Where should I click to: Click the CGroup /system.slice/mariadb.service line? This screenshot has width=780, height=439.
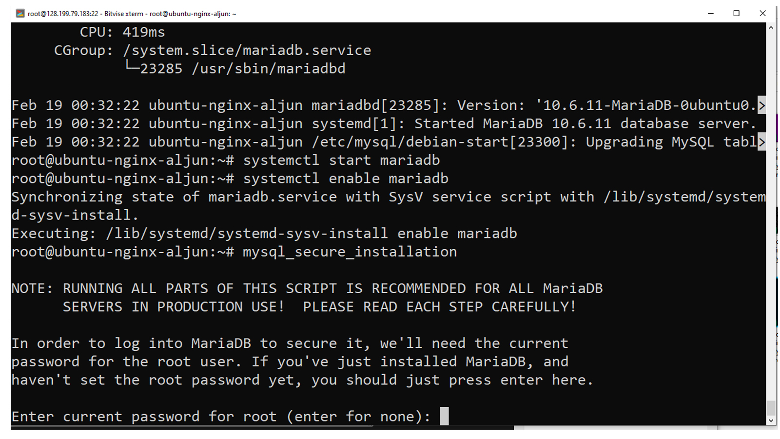[x=213, y=50]
